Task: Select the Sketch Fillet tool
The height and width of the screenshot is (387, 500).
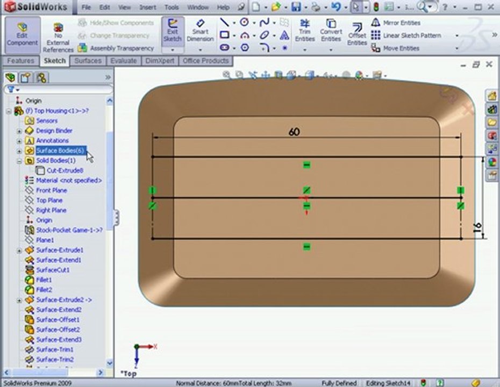Action: [x=264, y=48]
